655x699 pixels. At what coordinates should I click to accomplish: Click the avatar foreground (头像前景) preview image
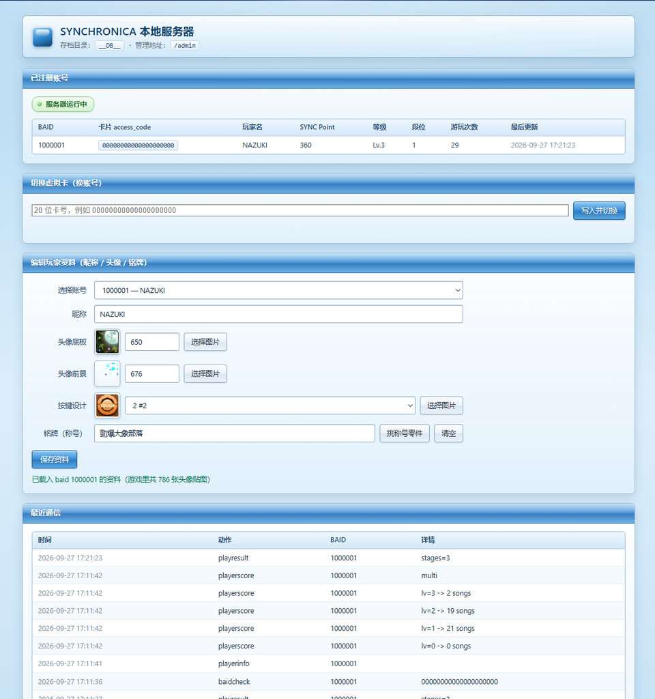point(107,374)
